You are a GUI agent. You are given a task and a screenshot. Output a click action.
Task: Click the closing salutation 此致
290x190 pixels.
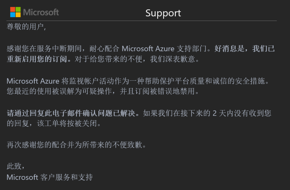(16, 167)
